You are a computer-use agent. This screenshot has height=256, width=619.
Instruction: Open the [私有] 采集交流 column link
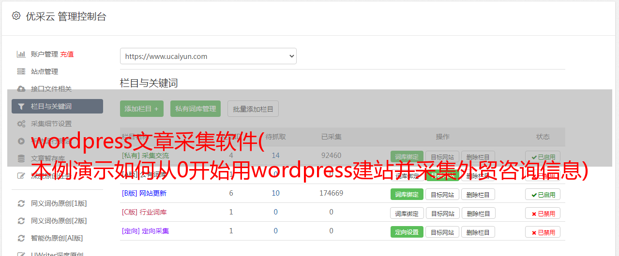coord(146,156)
